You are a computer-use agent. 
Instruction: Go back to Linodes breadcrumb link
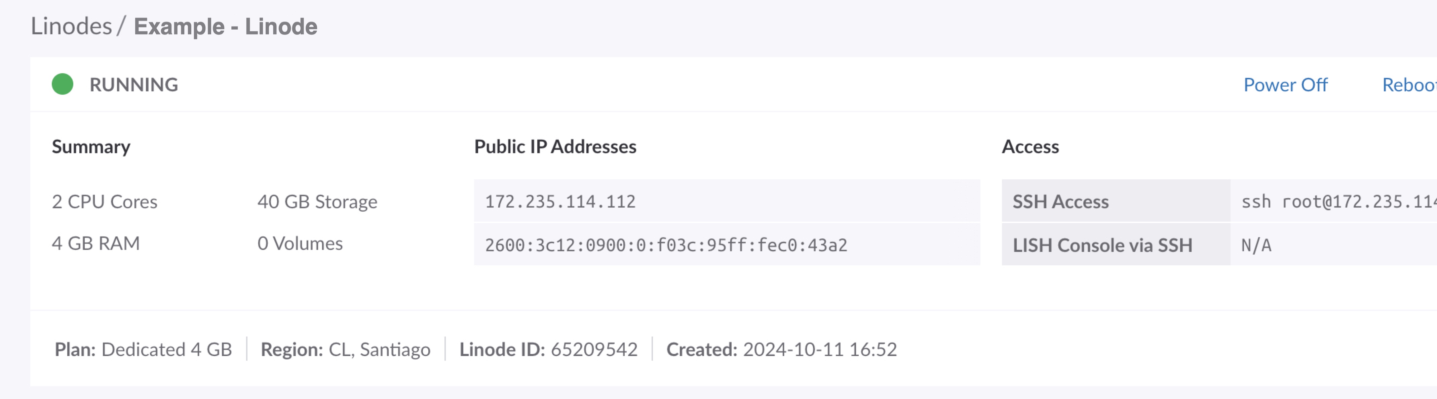[71, 26]
